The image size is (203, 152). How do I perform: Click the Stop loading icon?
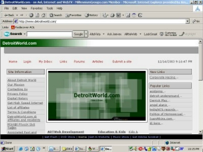coord(31,15)
